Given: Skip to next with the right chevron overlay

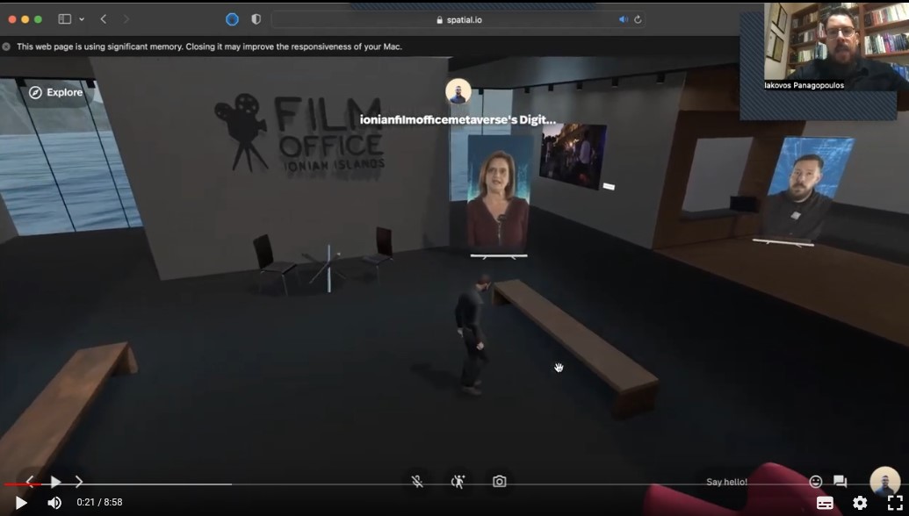Looking at the screenshot, I should pyautogui.click(x=79, y=481).
